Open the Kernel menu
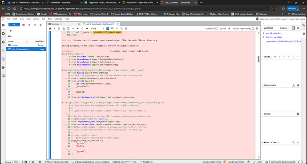The image size is (307, 164). point(36,19)
